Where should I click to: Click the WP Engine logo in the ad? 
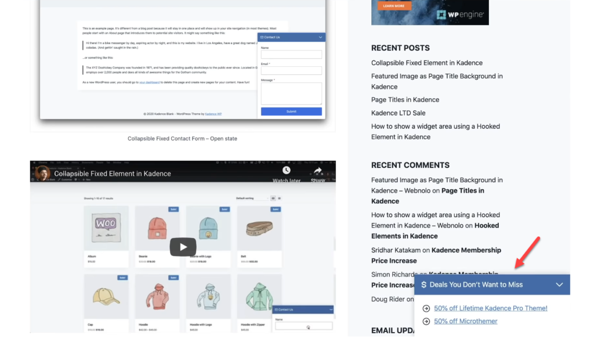pos(460,15)
